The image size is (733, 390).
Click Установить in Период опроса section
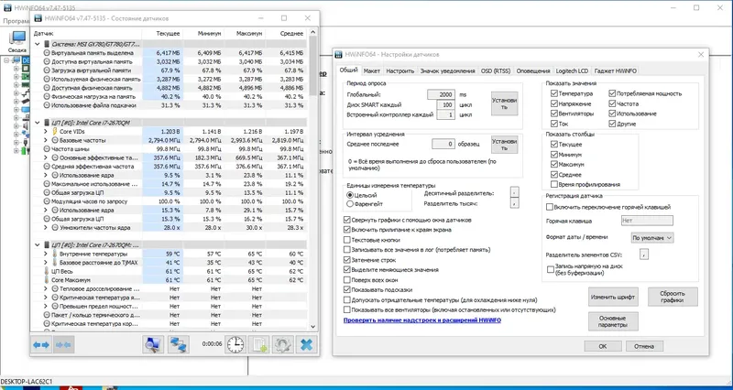(x=505, y=103)
